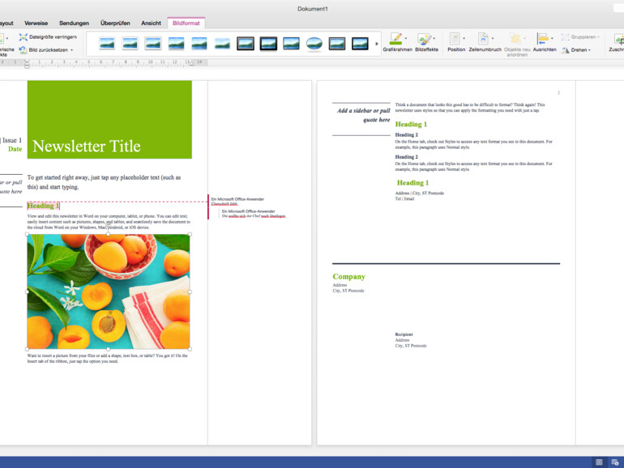Click the left view icon in status bar
Screen dimensions: 624x468
(x=599, y=462)
